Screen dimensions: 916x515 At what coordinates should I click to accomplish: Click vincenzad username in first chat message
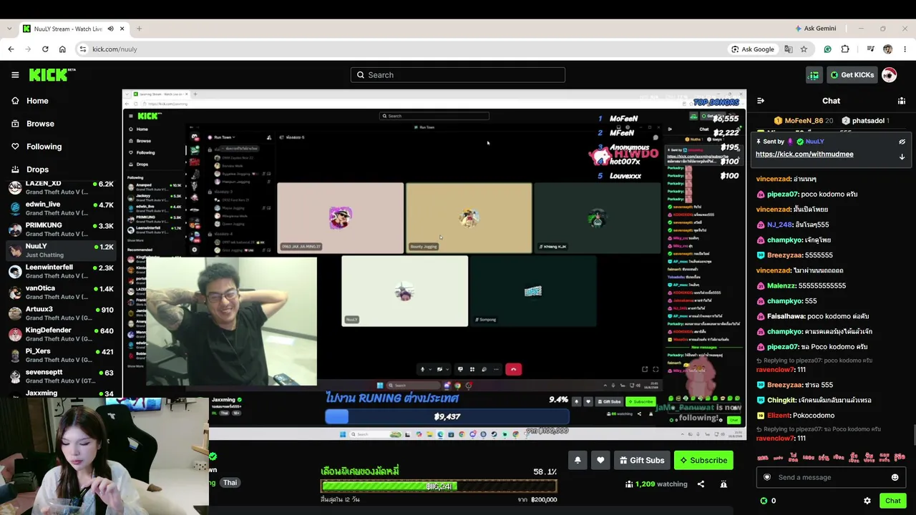(x=774, y=179)
